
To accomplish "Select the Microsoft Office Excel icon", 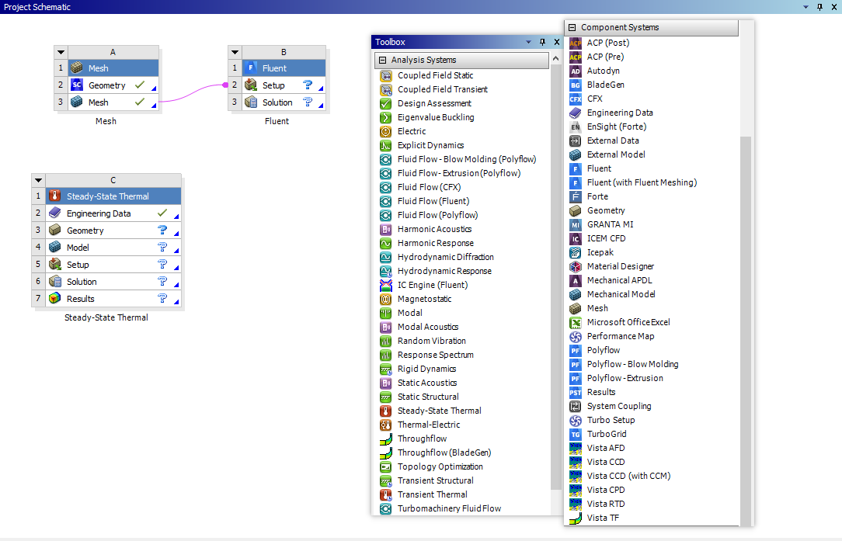I will point(575,322).
